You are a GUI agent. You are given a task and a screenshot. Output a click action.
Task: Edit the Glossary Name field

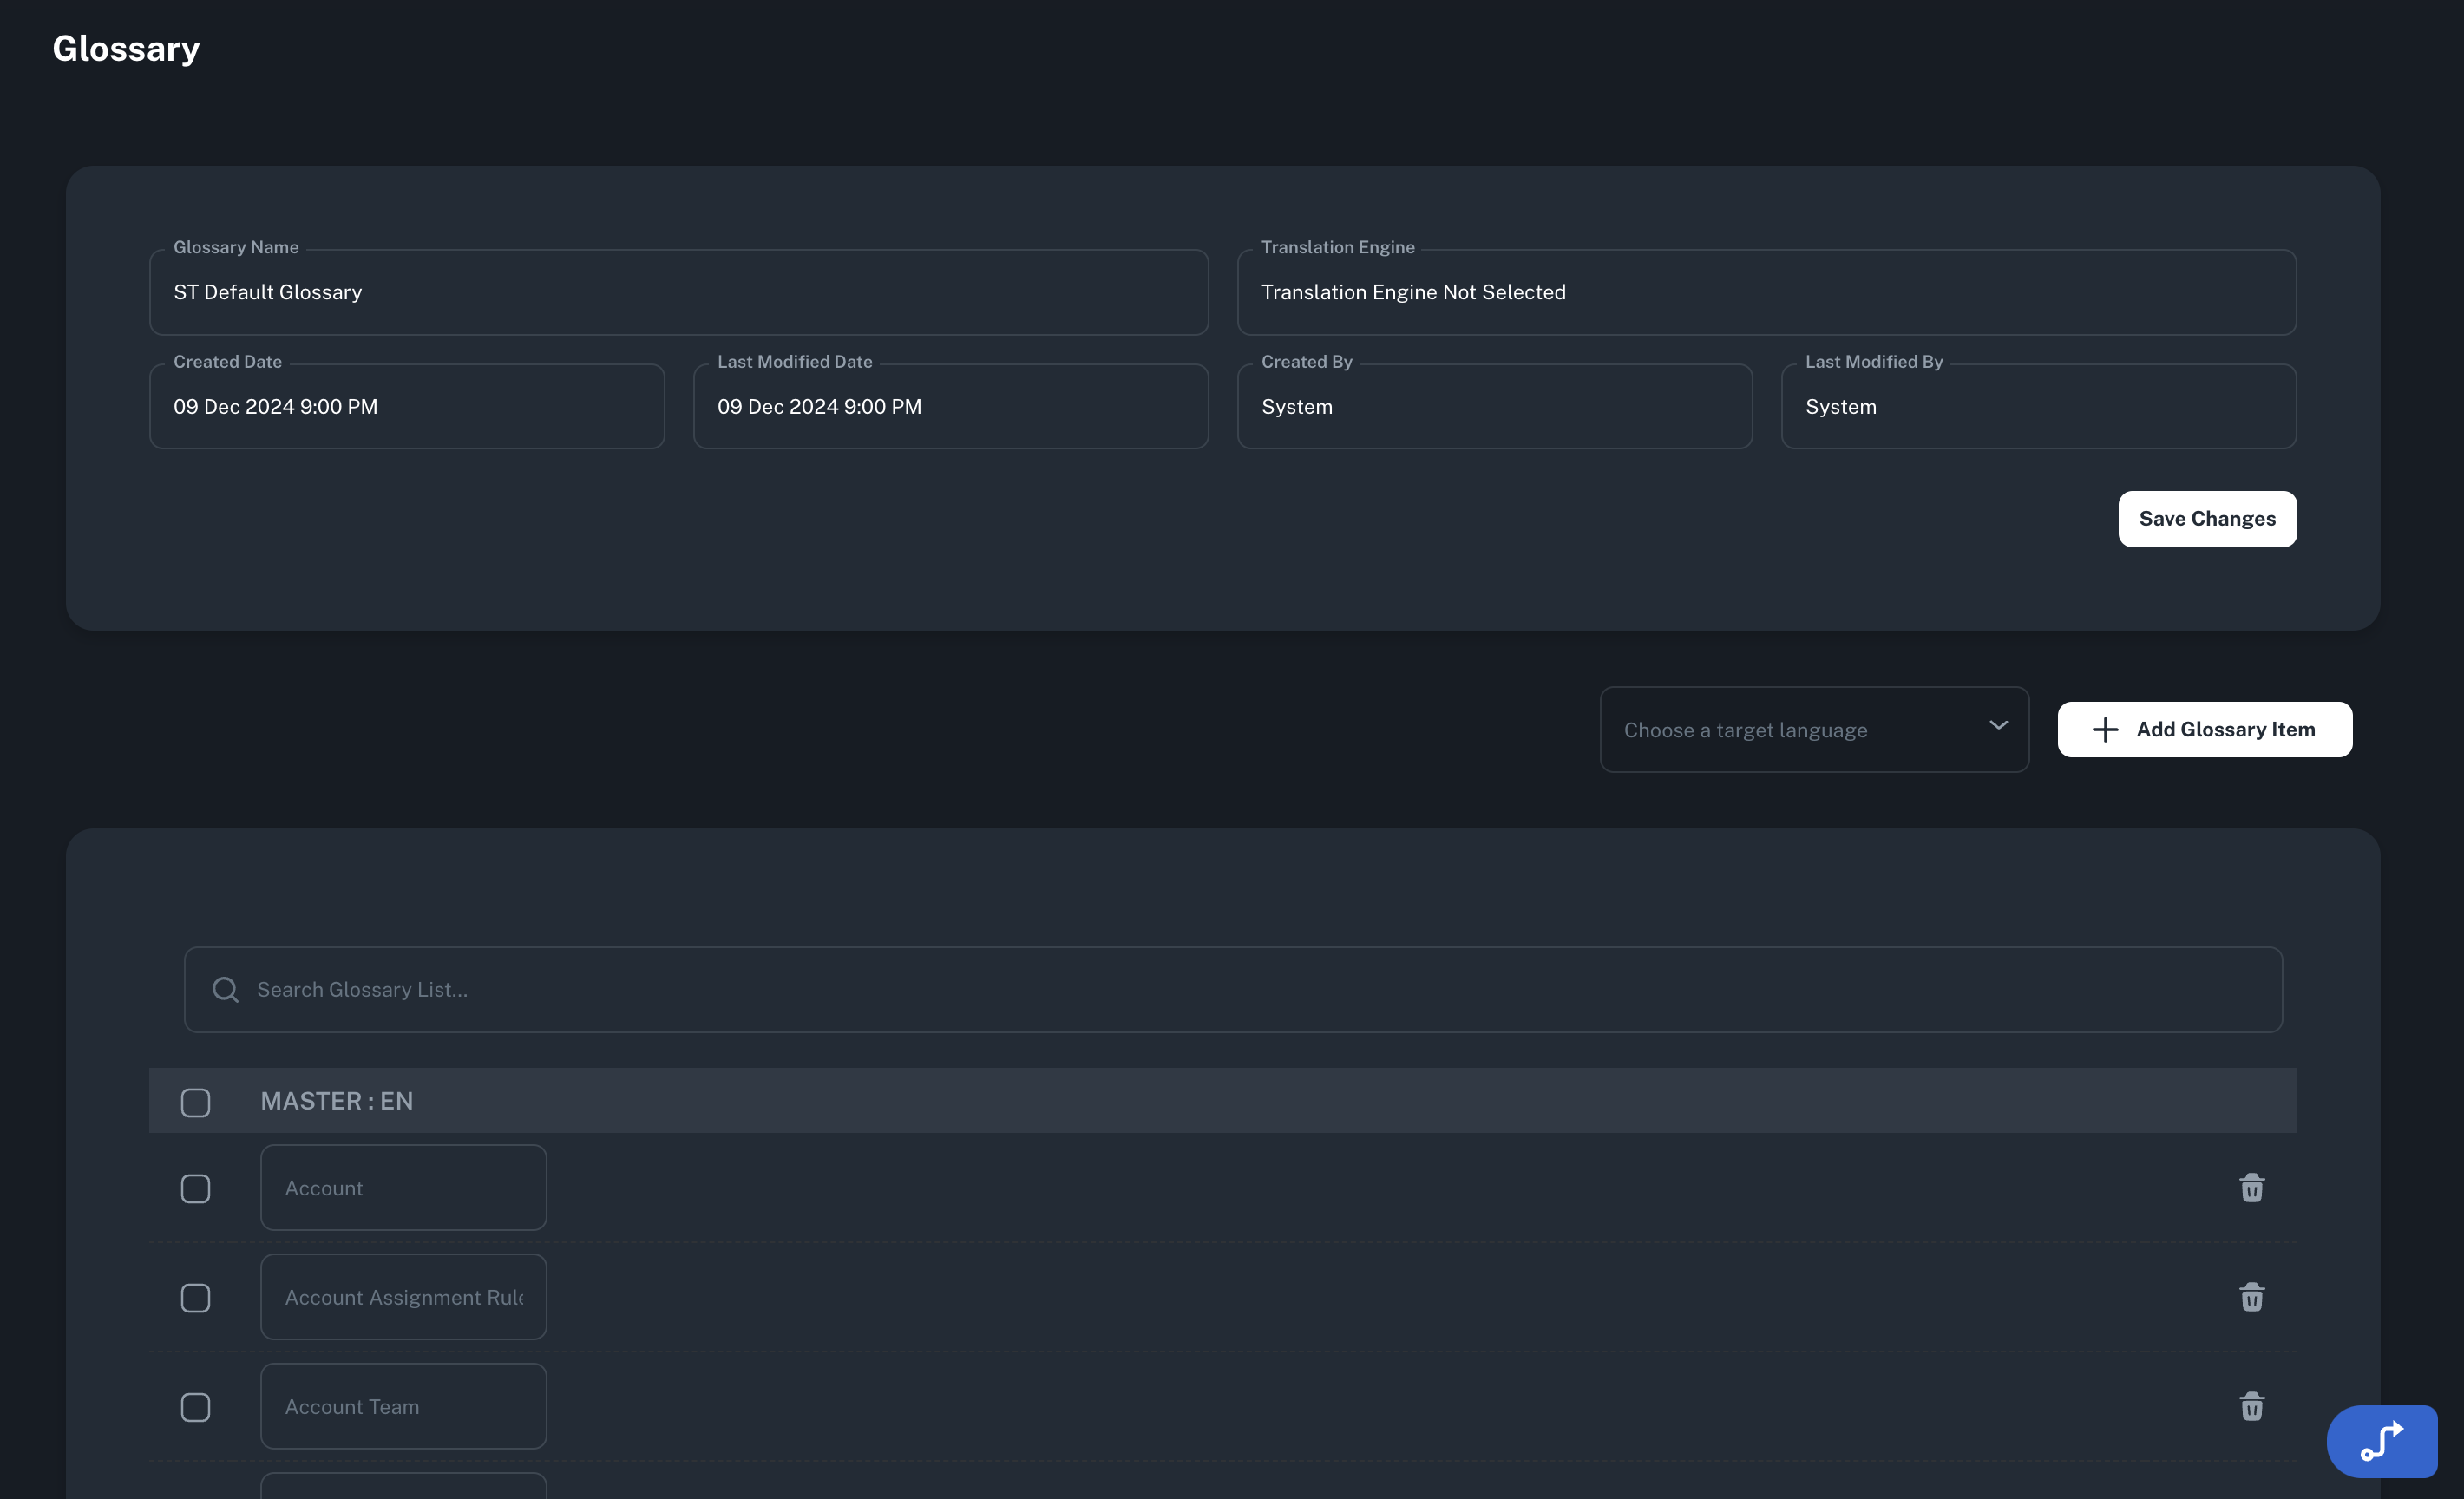click(x=678, y=292)
